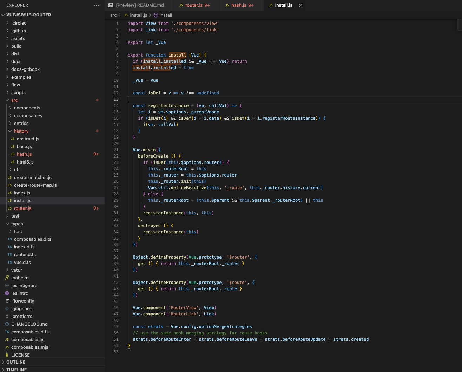Expand the vetur folder
Screen dimensions: 462x372
pyautogui.click(x=8, y=270)
